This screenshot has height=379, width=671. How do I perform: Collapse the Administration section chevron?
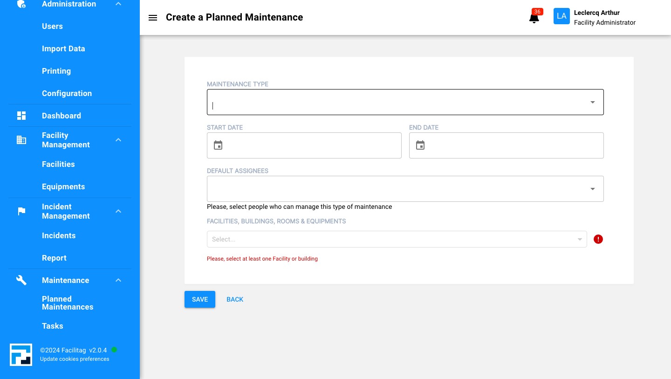118,4
